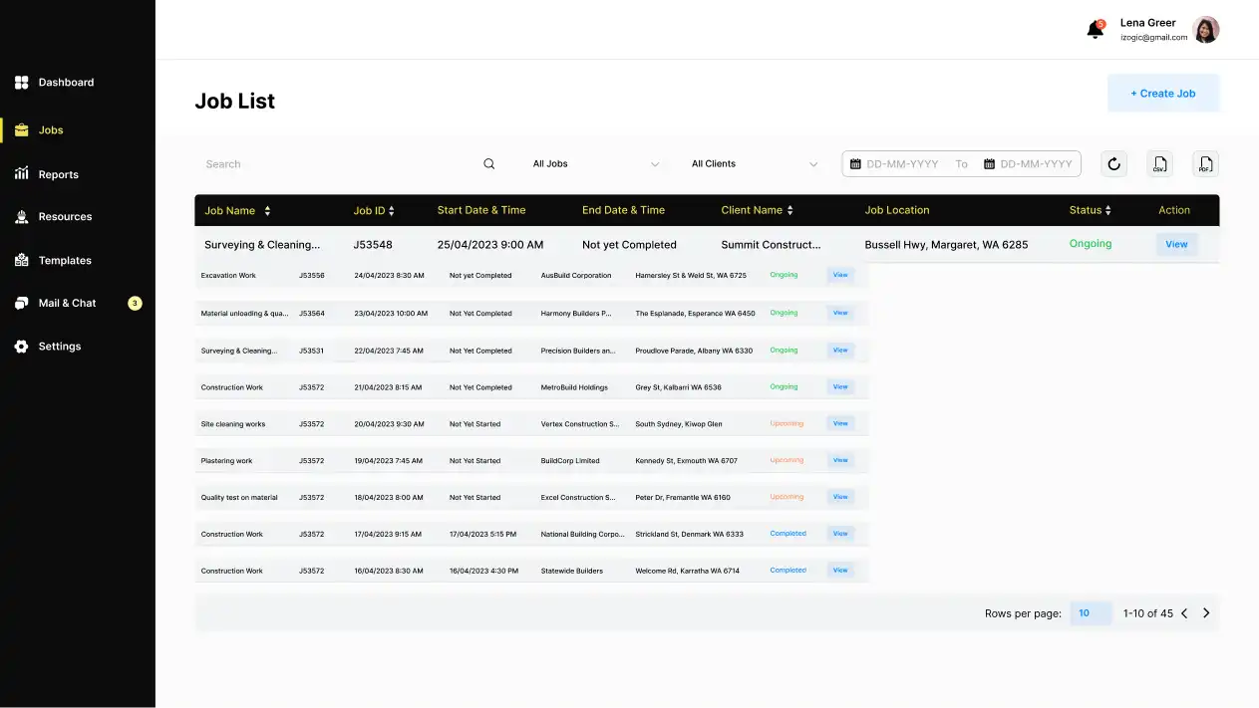Click the notification bell icon
Viewport: 1259px width, 708px height.
1095,30
